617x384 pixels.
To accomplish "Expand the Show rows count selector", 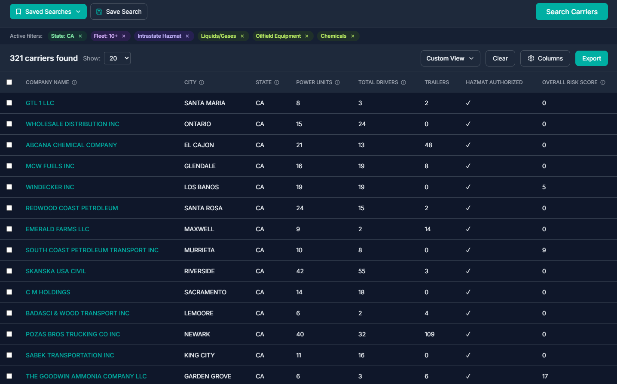I will (117, 58).
